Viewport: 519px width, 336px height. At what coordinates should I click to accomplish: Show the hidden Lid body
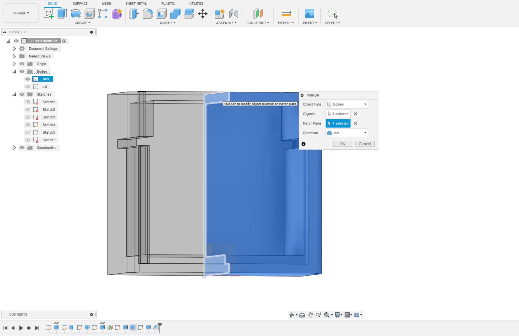[28, 87]
